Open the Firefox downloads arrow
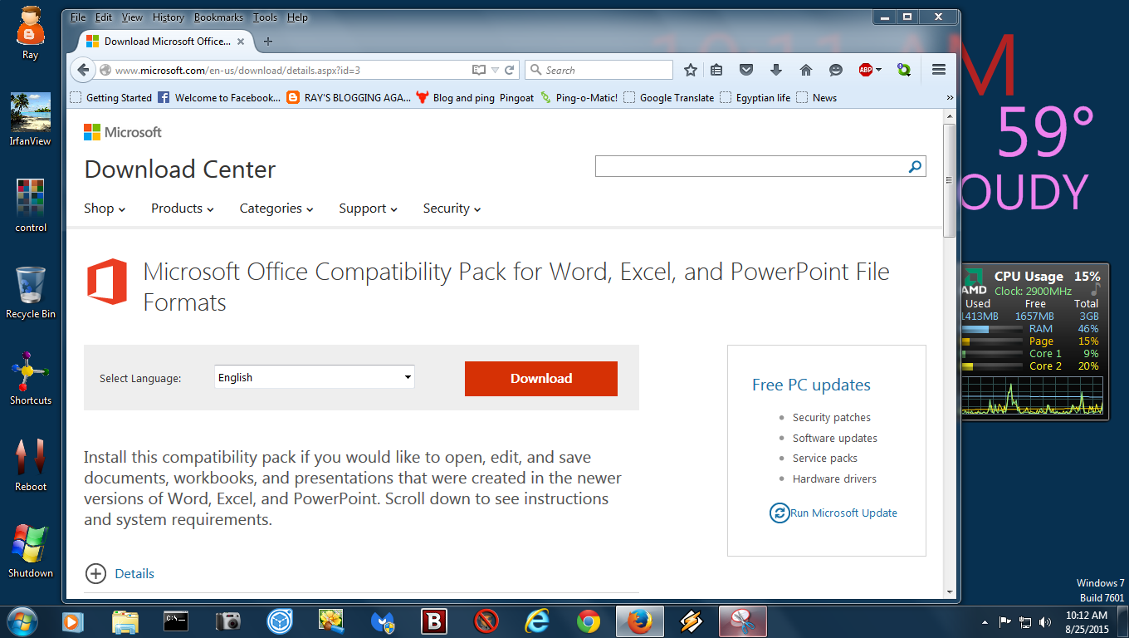Image resolution: width=1129 pixels, height=638 pixels. [x=776, y=70]
